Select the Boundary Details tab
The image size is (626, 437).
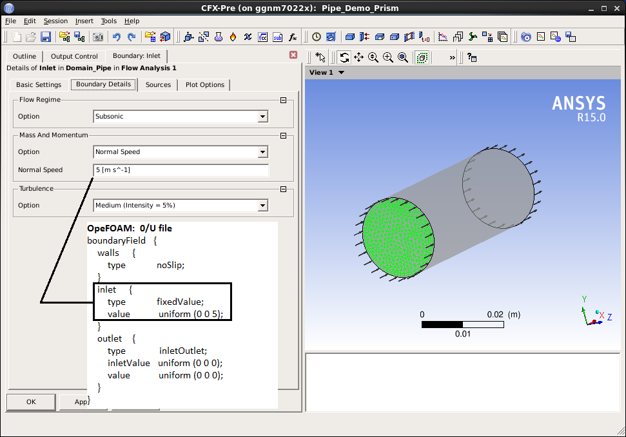(x=103, y=84)
